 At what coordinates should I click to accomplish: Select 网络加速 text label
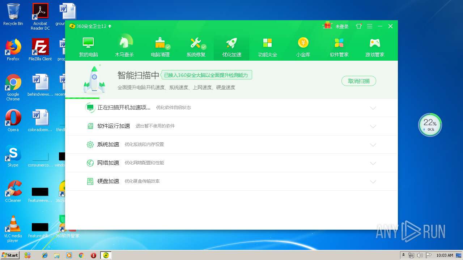(x=108, y=163)
